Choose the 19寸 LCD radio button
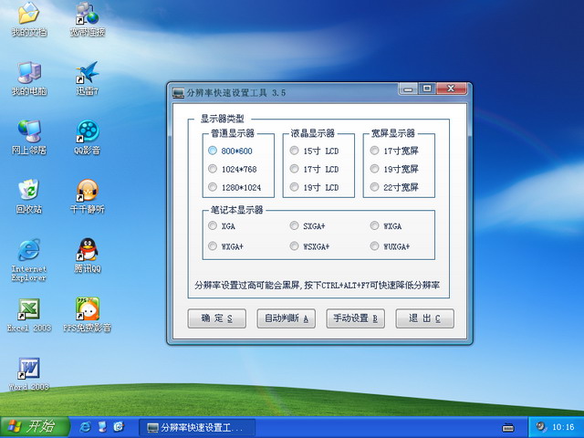 pyautogui.click(x=295, y=187)
